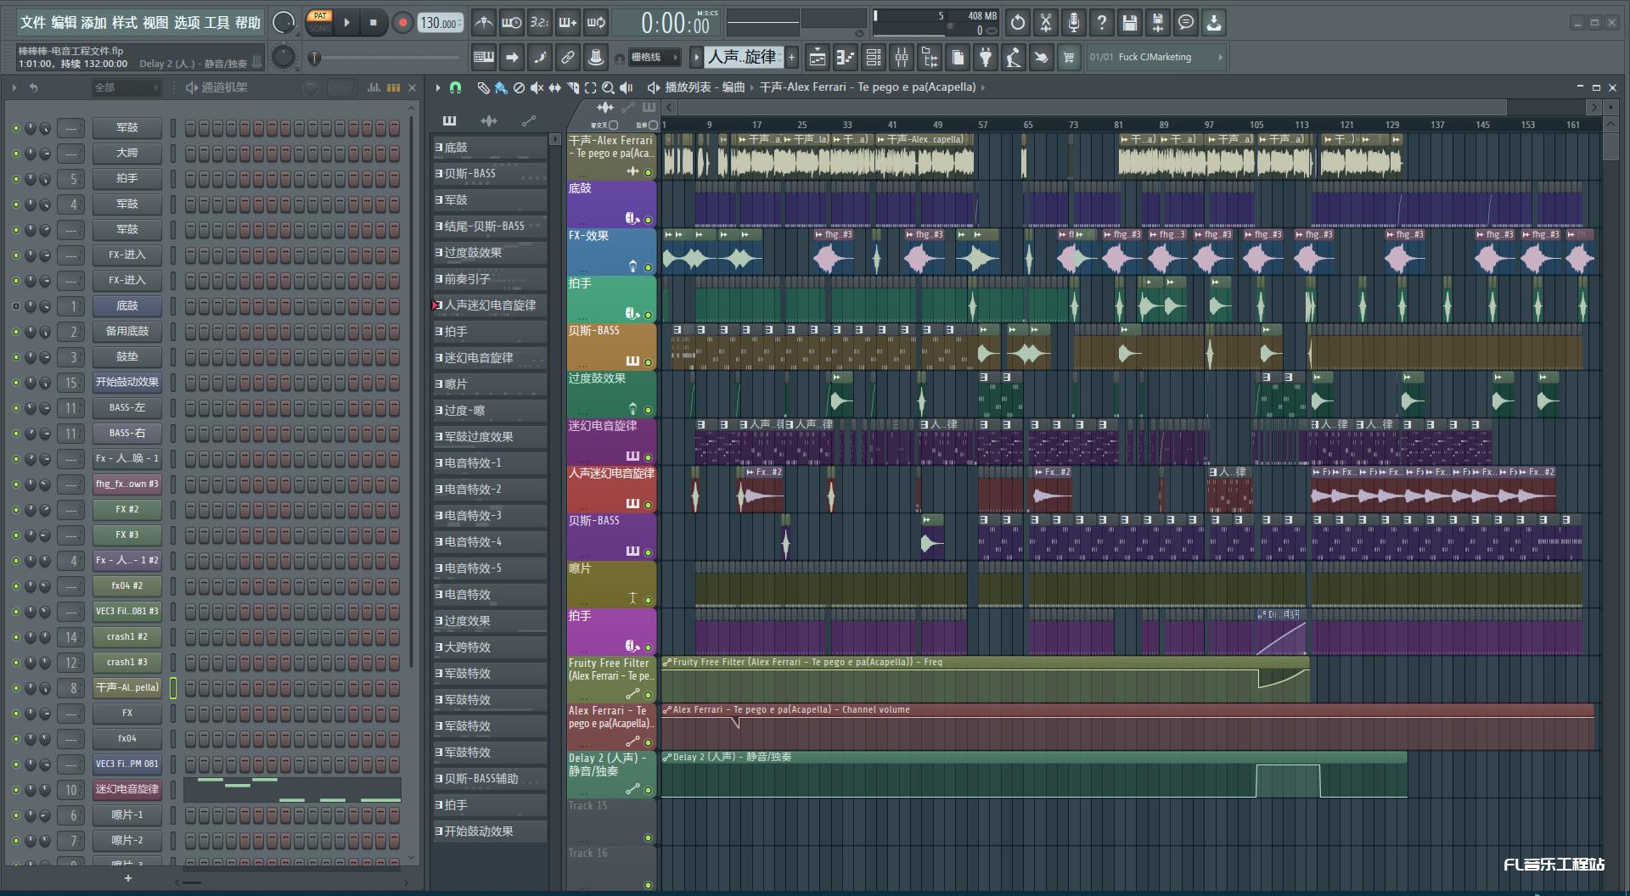The image size is (1630, 896).
Task: Select the mute tool in playlist
Action: [537, 87]
